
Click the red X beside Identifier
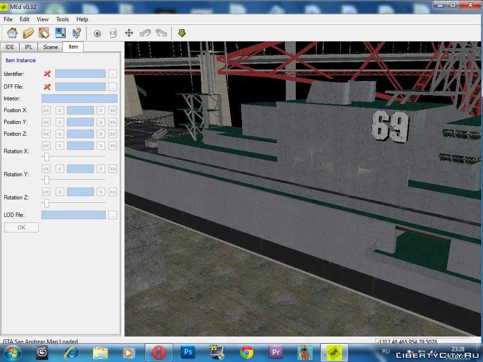47,74
